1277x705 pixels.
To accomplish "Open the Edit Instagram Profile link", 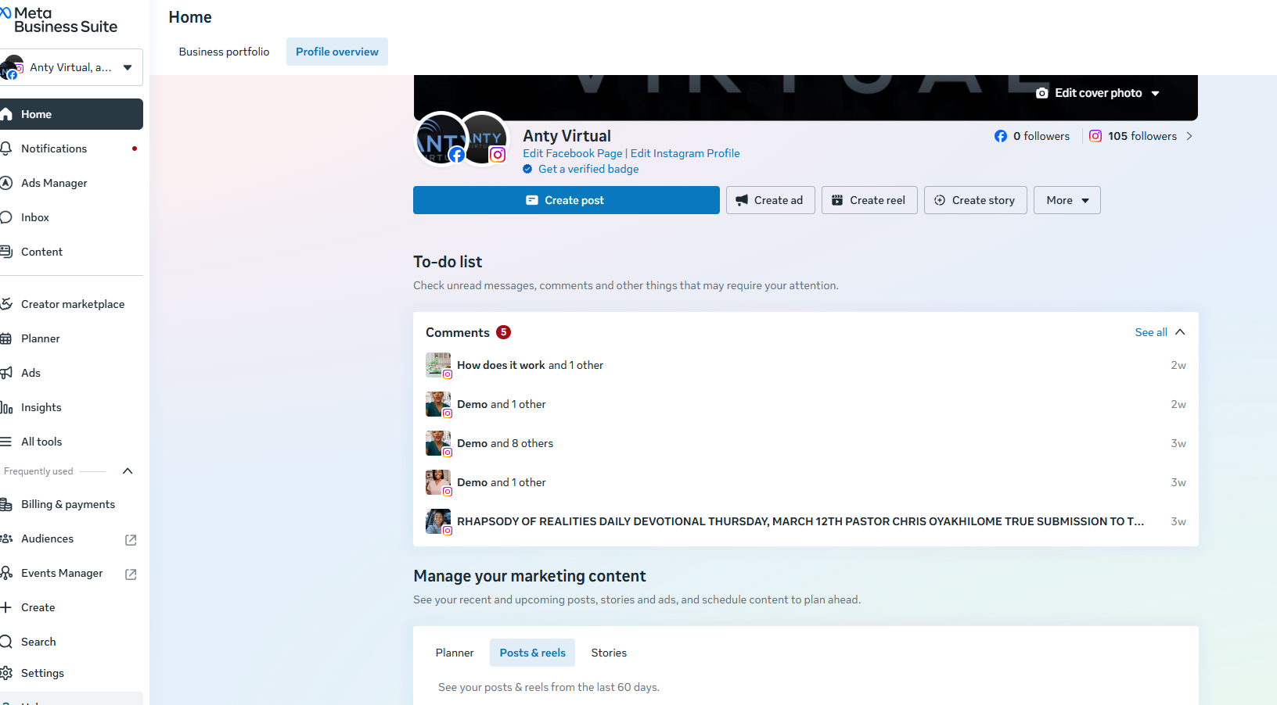I will pos(685,153).
